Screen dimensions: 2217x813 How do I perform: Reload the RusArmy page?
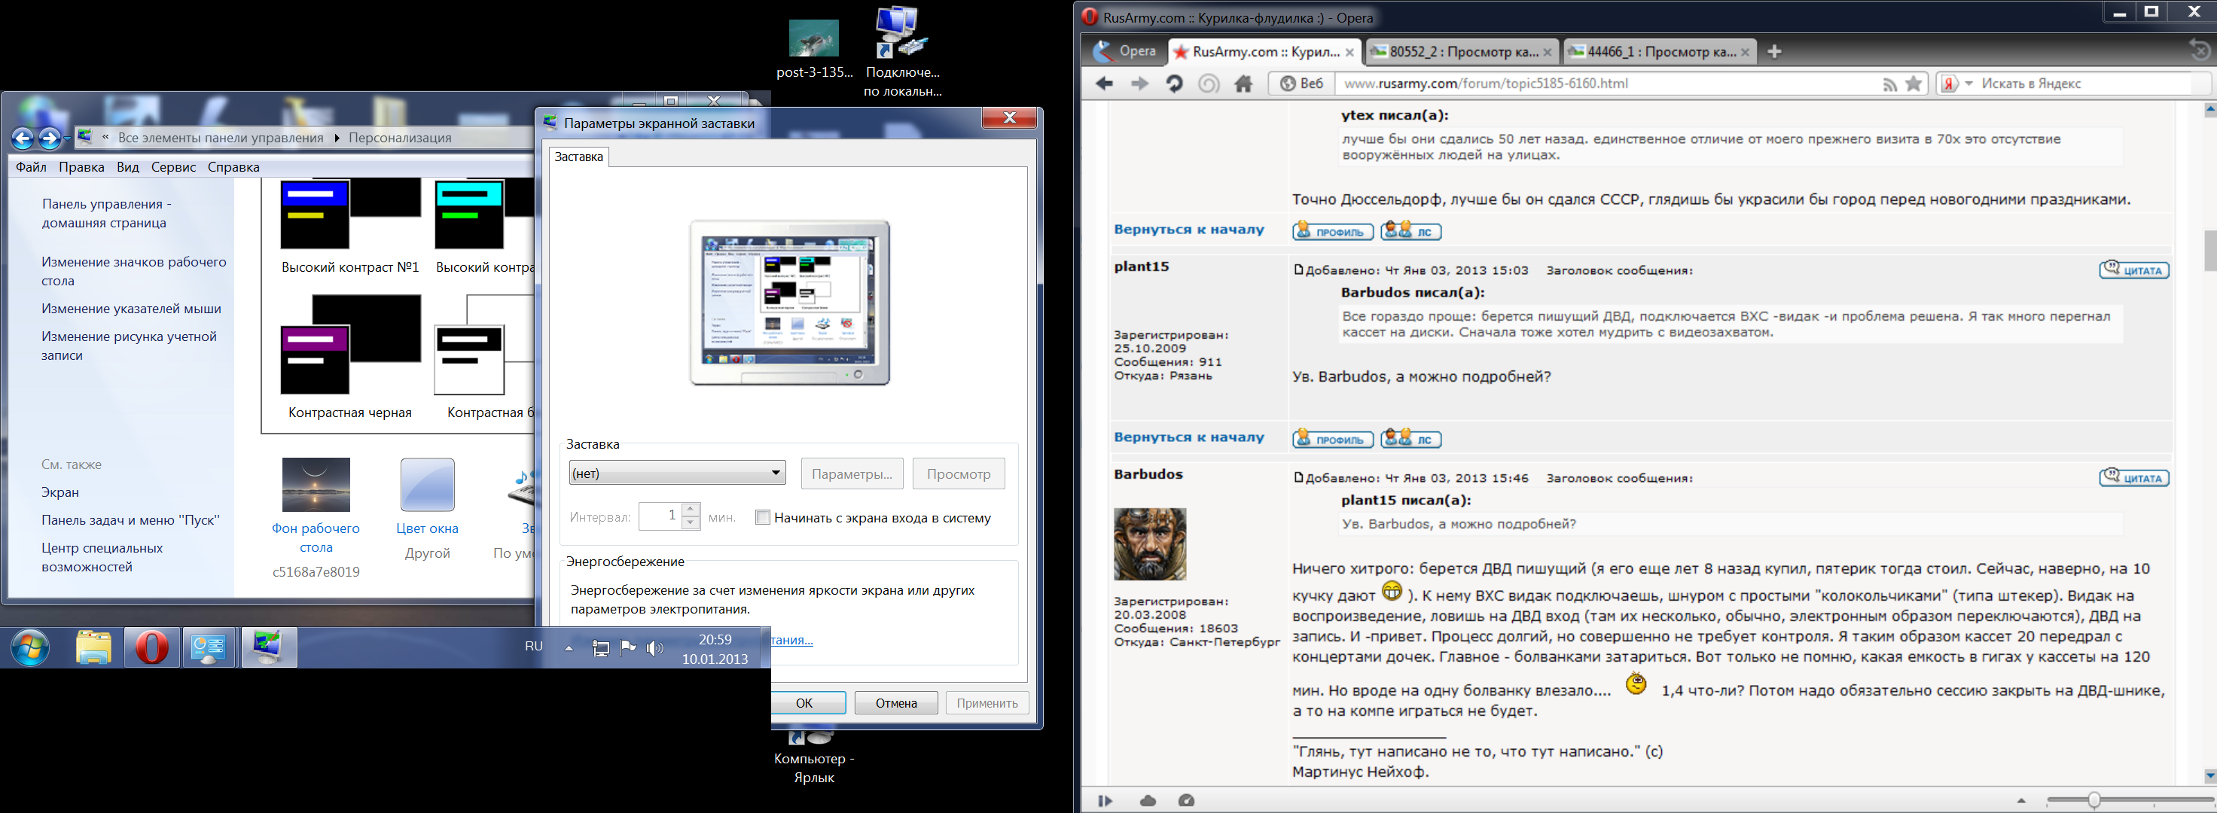tap(1174, 84)
